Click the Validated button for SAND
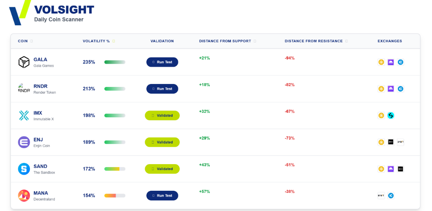 click(x=162, y=169)
